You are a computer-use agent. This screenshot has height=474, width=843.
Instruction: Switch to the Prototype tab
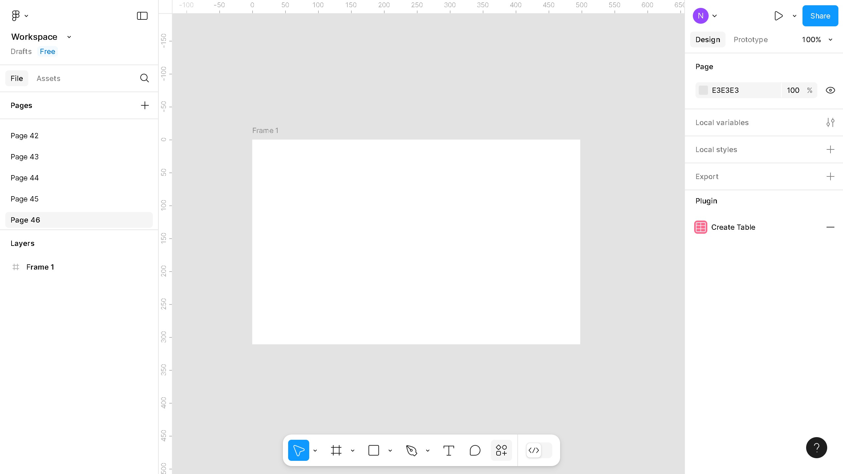pyautogui.click(x=750, y=39)
